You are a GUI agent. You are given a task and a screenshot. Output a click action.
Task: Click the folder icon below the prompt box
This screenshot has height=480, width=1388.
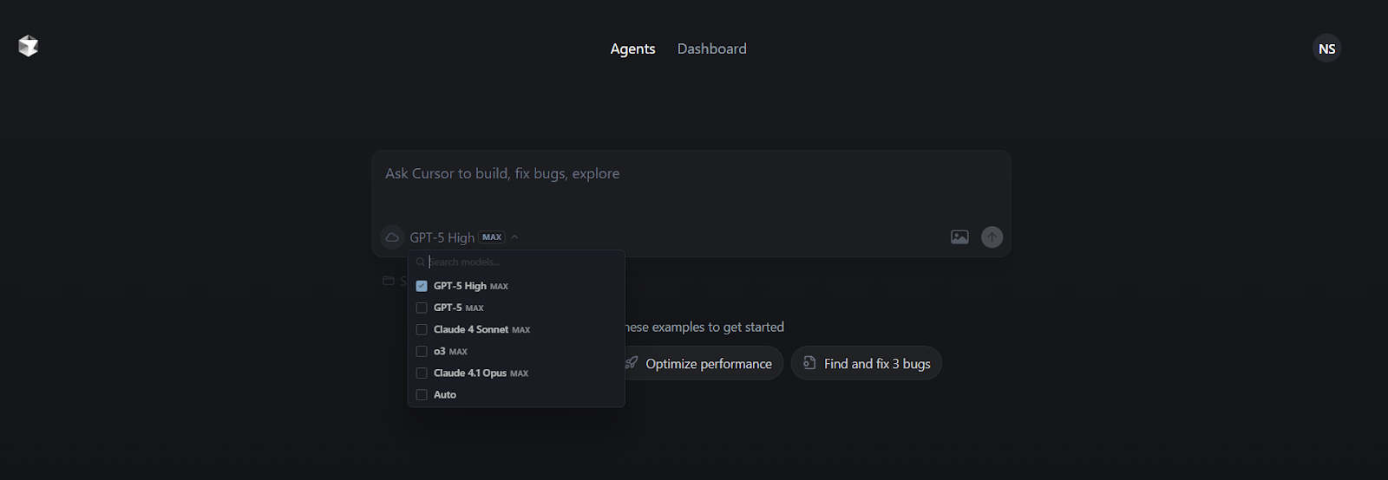(x=389, y=281)
